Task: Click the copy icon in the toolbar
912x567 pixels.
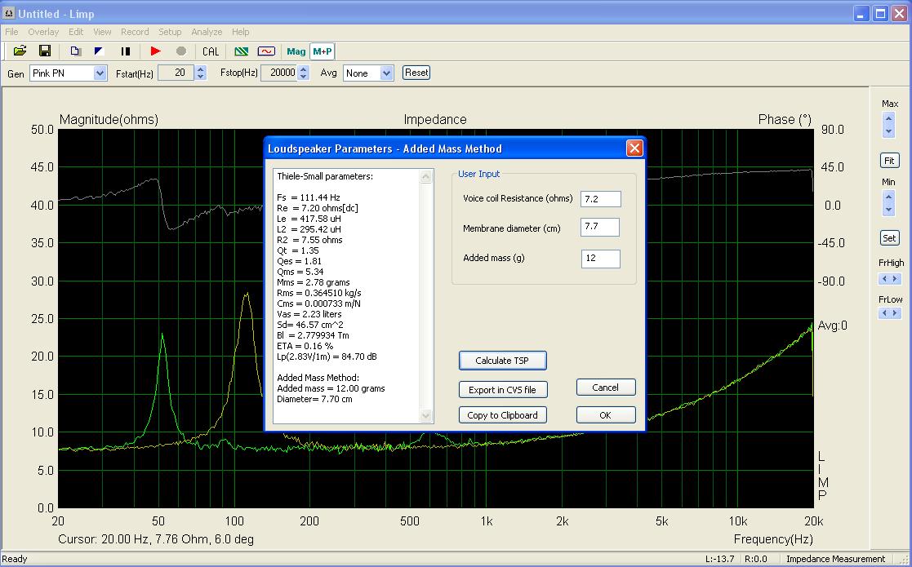Action: point(75,51)
